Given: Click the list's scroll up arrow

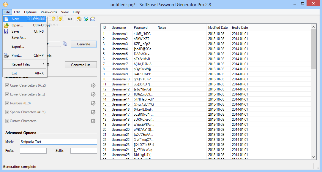Looking at the screenshot, I should click(313, 27).
